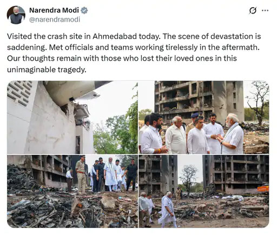Image resolution: width=277 pixels, height=235 pixels.
Task: Click the blue verified badge
Action: pyautogui.click(x=84, y=10)
